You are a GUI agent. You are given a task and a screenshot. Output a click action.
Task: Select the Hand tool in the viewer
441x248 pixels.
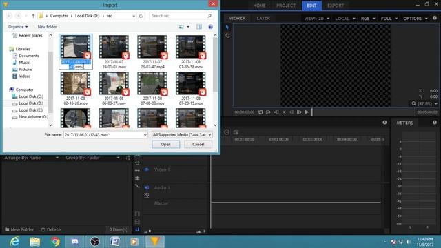point(227,35)
